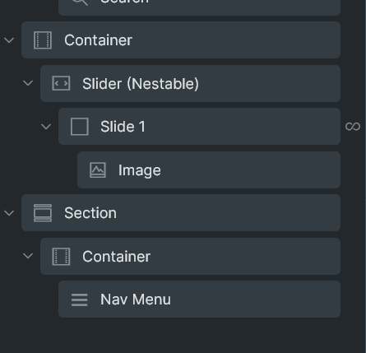
Task: Select the Slider (Nestable) label
Action: point(141,84)
